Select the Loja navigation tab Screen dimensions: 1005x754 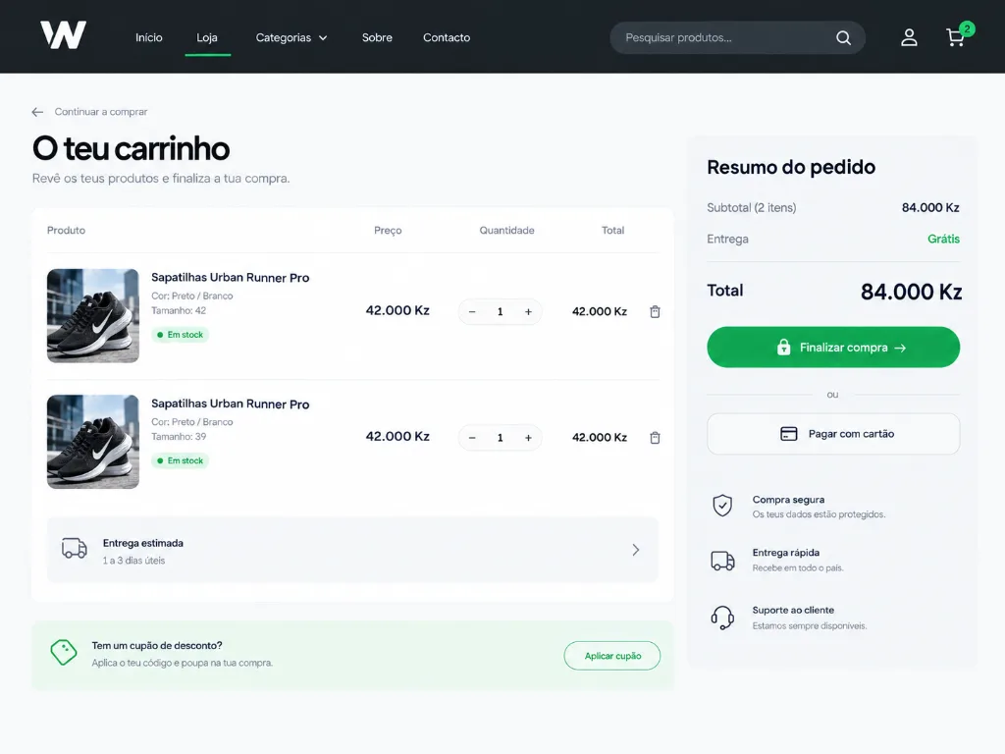tap(207, 38)
